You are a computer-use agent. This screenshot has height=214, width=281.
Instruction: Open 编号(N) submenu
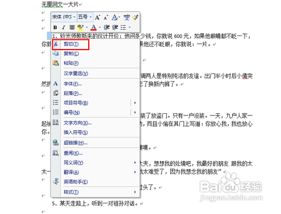[x=96, y=113]
